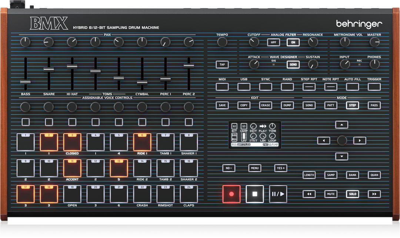Toggle the AUTO FILL button
400x238 pixels.
(x=353, y=87)
